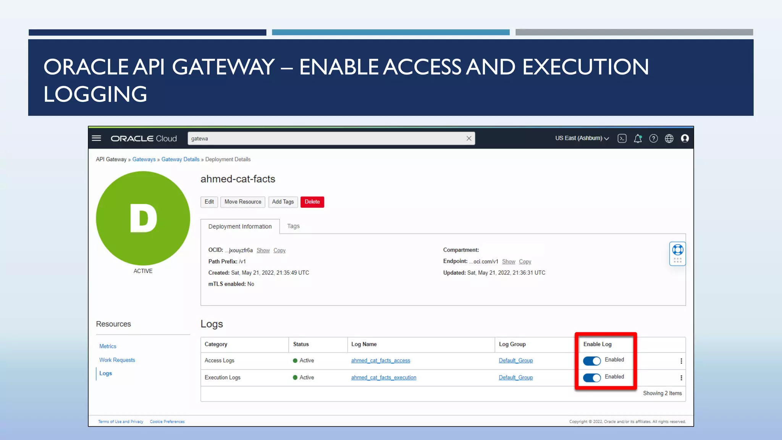This screenshot has height=440, width=782.
Task: Click the Add Tags button
Action: point(283,202)
